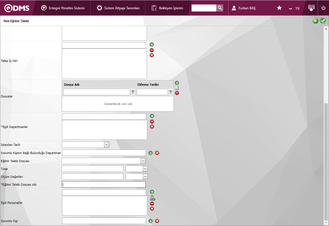Click the Sorumlu Kişi input
Viewport: 329px width, 226px height.
click(x=104, y=221)
